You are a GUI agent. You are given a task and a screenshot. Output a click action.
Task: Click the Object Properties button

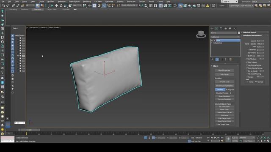(224, 71)
